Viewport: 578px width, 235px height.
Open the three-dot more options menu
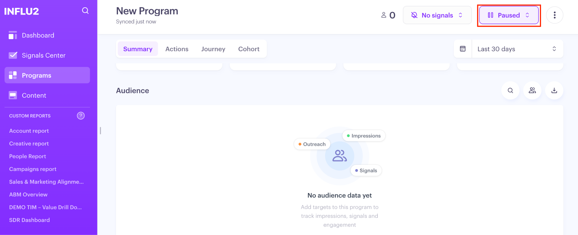(555, 15)
